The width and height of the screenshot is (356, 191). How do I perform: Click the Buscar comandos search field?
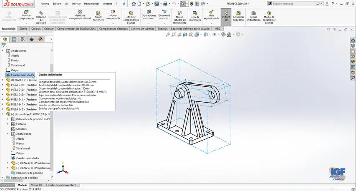coord(295,4)
